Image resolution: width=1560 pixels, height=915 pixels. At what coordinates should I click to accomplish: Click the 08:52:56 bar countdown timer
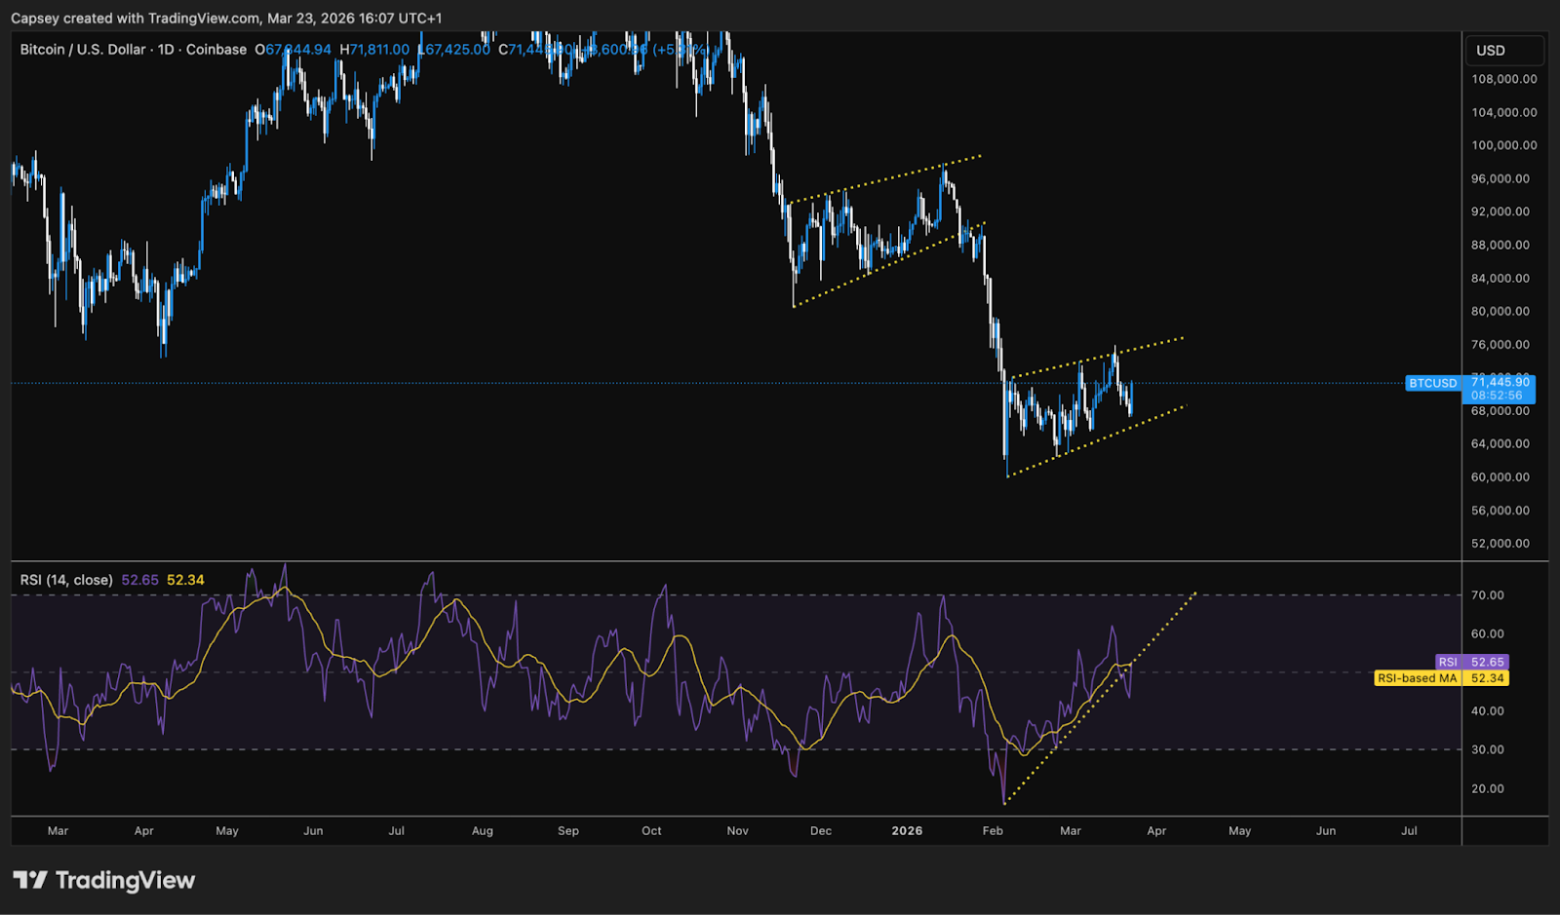tap(1496, 396)
